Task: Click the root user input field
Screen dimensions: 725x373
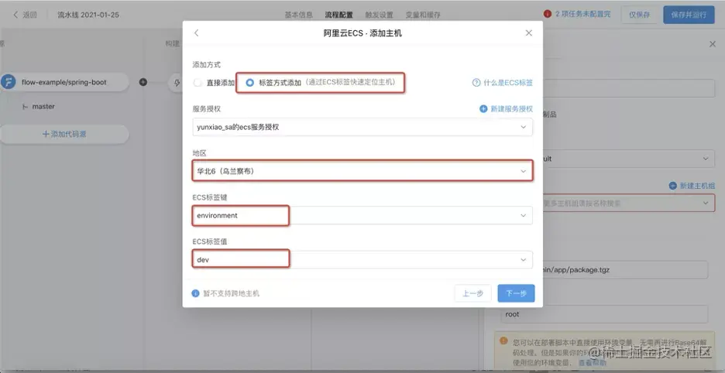Action: pos(604,314)
